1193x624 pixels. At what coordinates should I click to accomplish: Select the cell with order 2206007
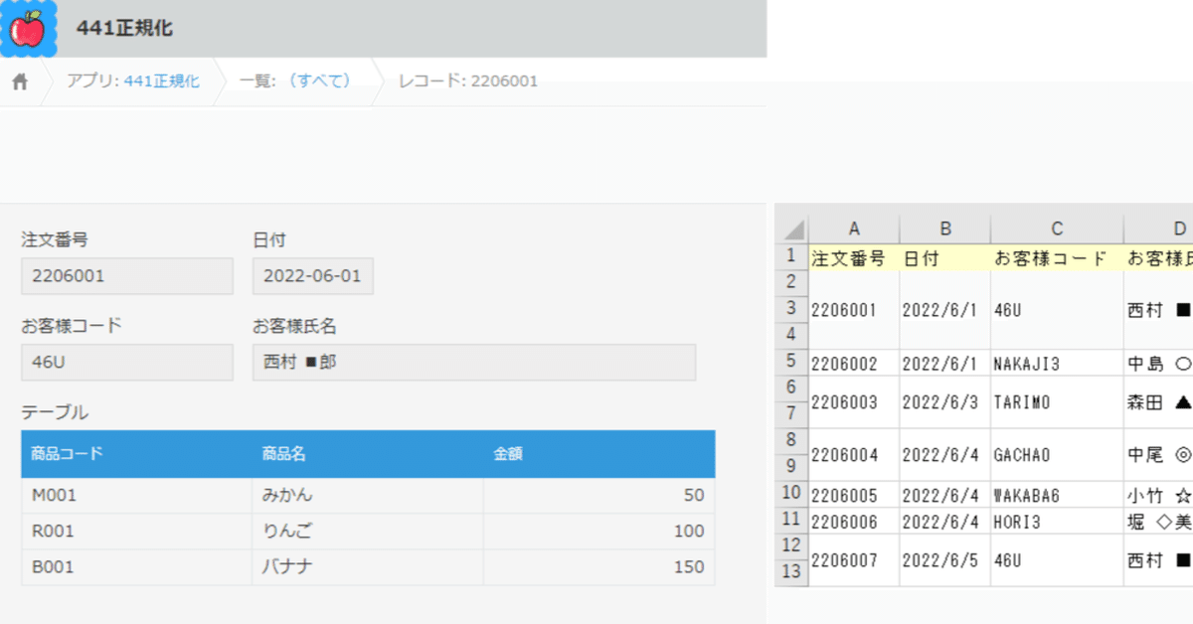(x=853, y=559)
